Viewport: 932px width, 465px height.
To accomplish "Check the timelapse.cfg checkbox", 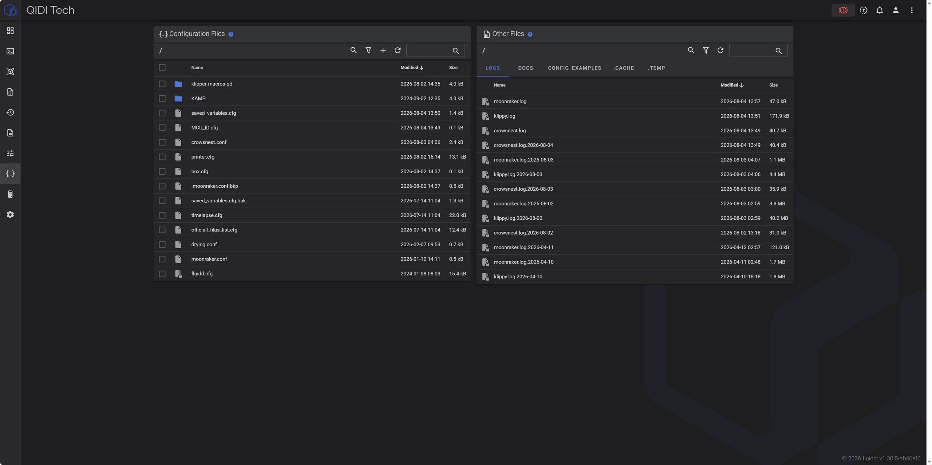I will tap(162, 215).
